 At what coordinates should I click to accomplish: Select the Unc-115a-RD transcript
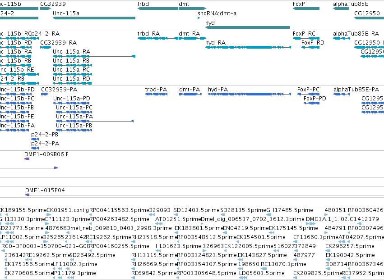coord(73,83)
